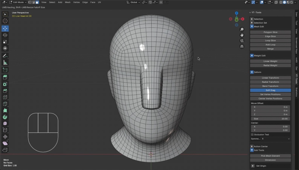This screenshot has height=170, width=299.
Task: Open the Mesh menu
Action: click(67, 2)
